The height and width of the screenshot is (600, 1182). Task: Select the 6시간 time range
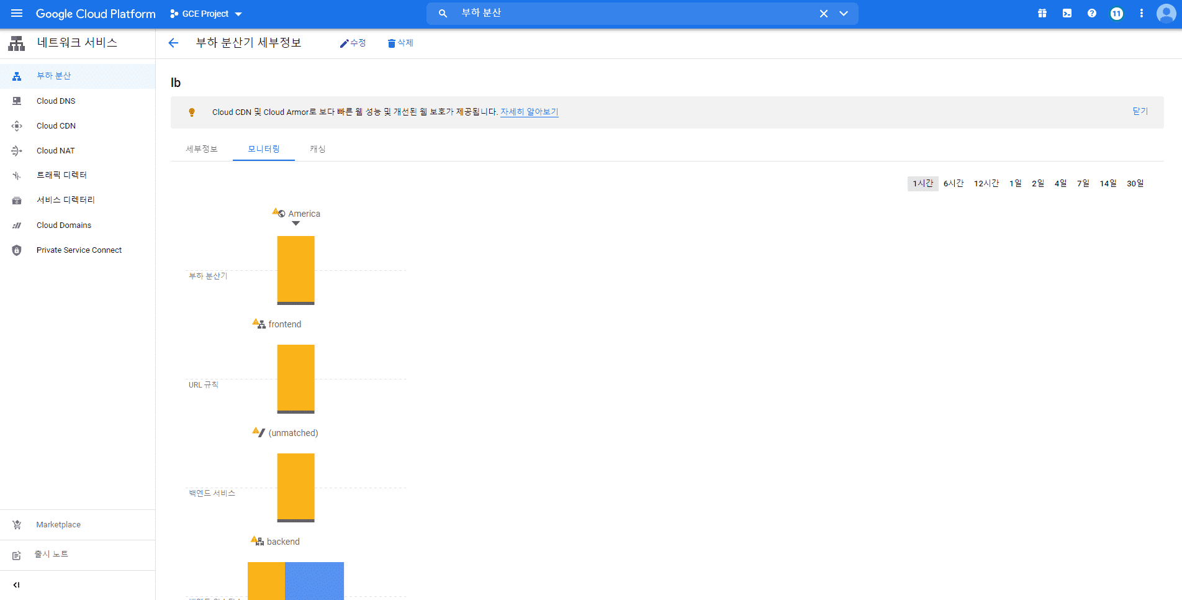coord(954,183)
